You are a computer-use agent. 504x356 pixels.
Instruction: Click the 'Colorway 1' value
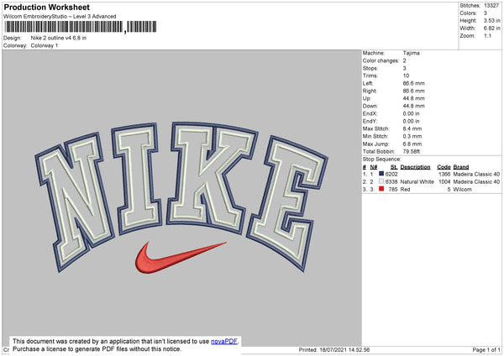(x=45, y=45)
